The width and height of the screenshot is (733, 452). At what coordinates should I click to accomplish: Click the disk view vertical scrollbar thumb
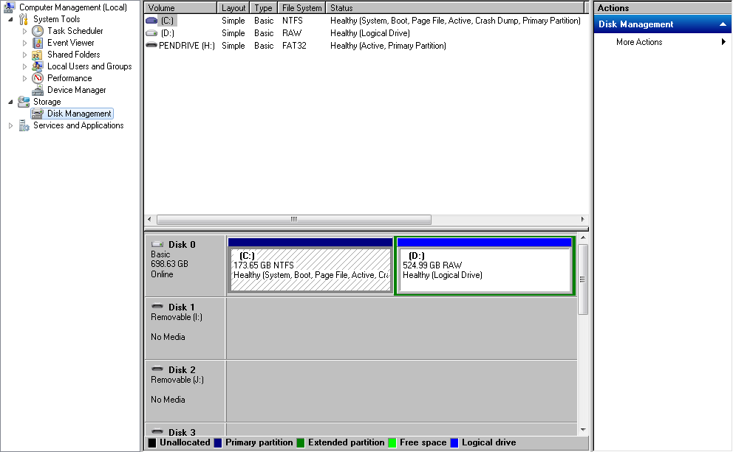coord(583,280)
